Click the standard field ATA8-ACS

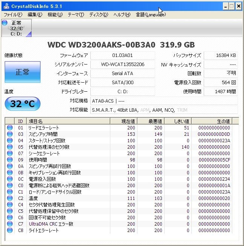coord(164,101)
